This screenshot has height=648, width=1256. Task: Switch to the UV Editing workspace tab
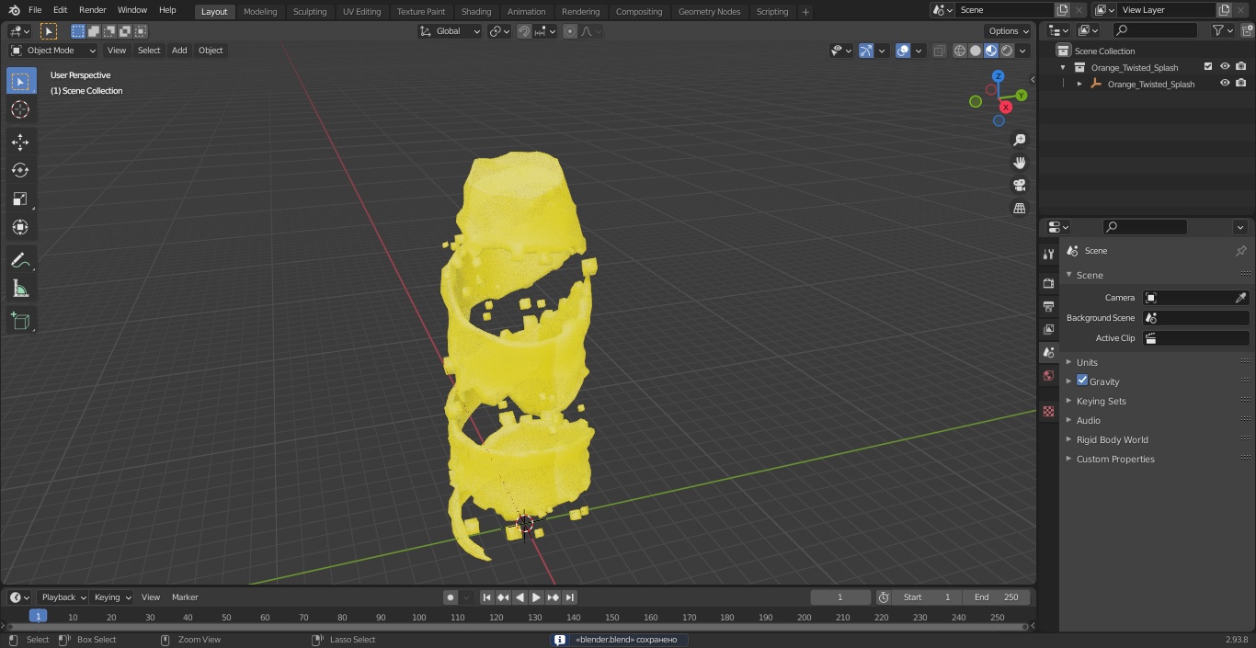[361, 11]
